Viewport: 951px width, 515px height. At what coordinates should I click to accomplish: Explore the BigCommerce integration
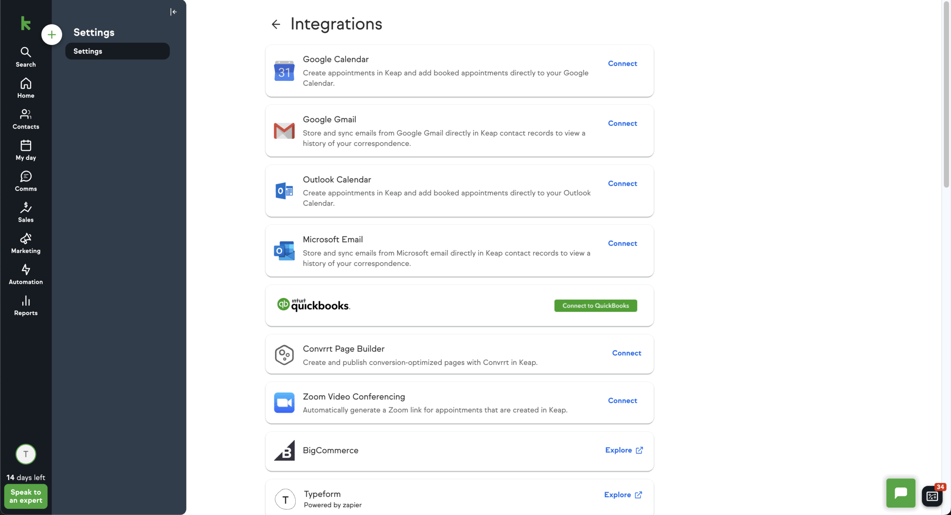(624, 450)
